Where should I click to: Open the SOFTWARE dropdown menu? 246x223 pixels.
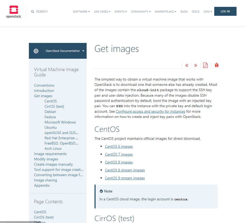[x=81, y=12]
